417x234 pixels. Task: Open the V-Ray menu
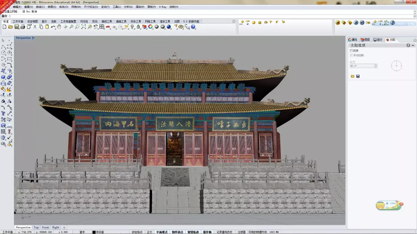(162, 7)
